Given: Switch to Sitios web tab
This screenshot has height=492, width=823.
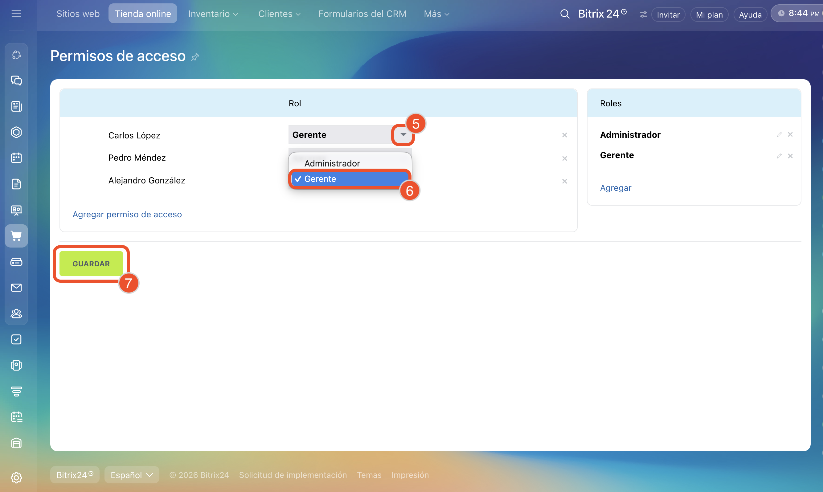Looking at the screenshot, I should (78, 14).
